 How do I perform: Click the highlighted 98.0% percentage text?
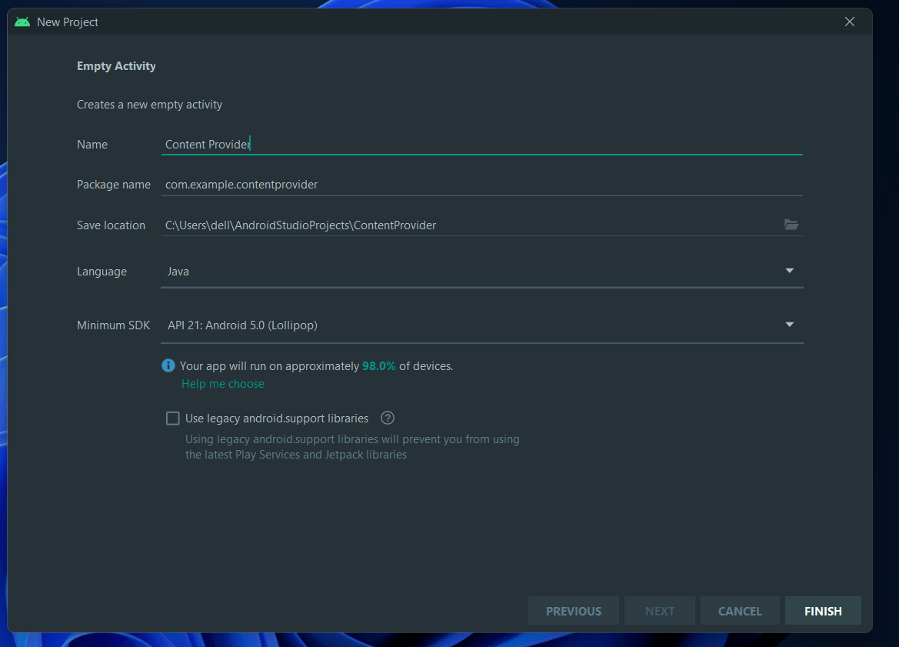tap(378, 365)
